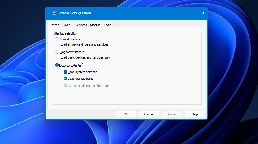Pick the Selective startup radio button
258x144 pixels.
57,65
